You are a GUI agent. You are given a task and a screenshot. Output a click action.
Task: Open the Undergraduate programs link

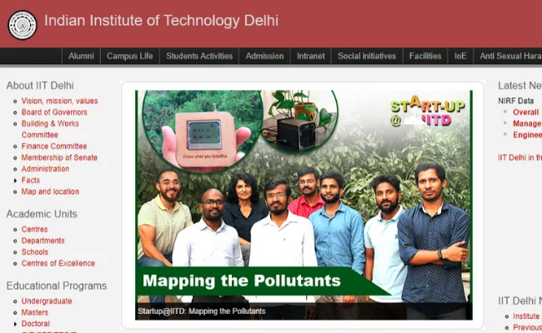(47, 301)
